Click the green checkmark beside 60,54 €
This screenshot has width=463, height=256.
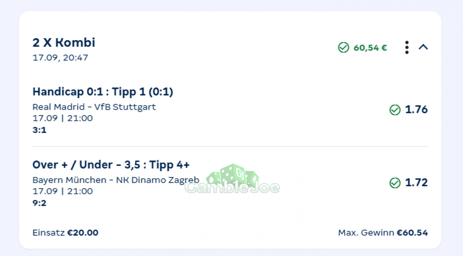pyautogui.click(x=344, y=48)
